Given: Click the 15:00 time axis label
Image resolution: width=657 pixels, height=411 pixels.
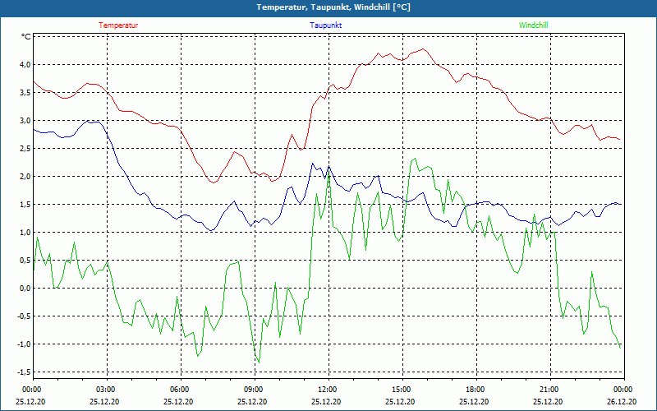Looking at the screenshot, I should [402, 390].
